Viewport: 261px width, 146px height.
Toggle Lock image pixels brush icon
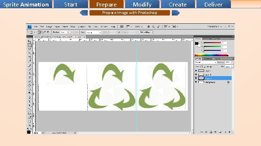click(204, 67)
